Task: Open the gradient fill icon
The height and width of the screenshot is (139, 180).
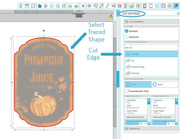Action: click(27, 6)
